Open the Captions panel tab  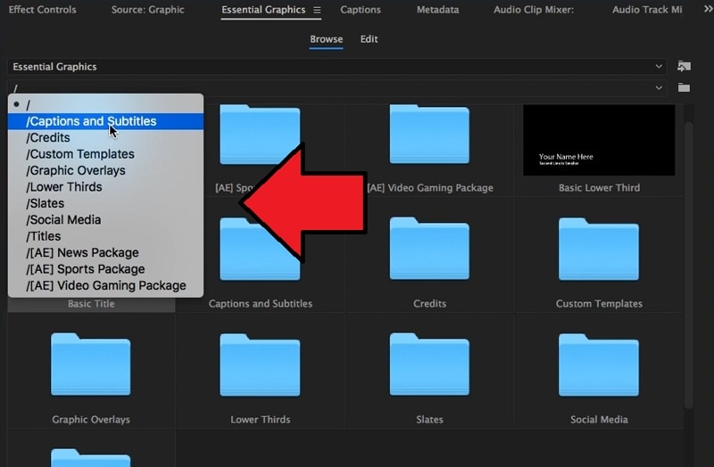click(361, 10)
